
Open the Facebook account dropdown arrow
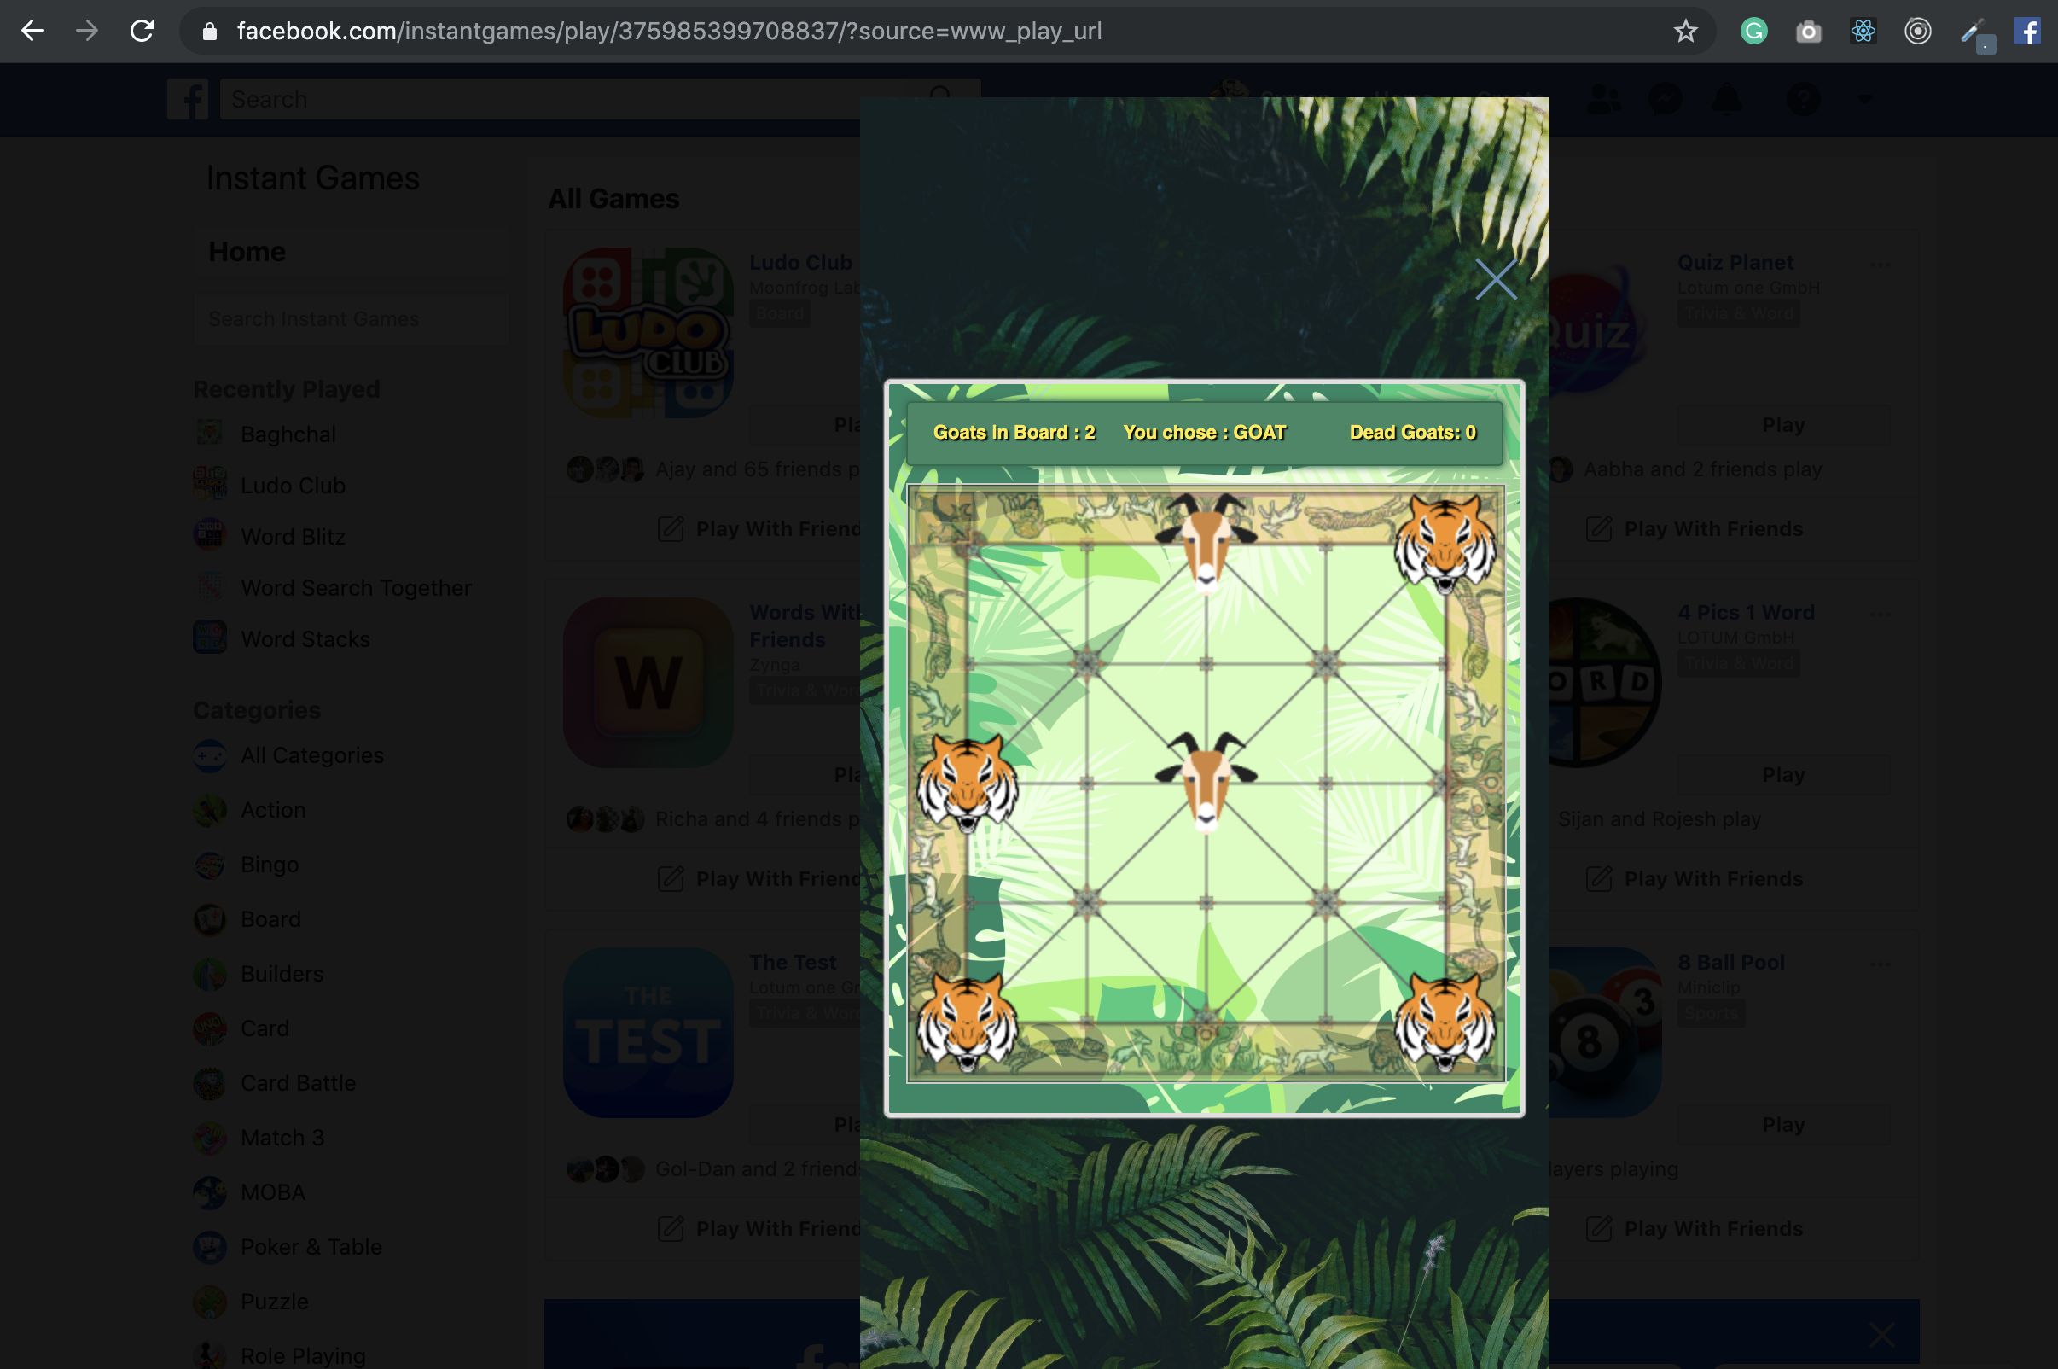(x=1863, y=100)
